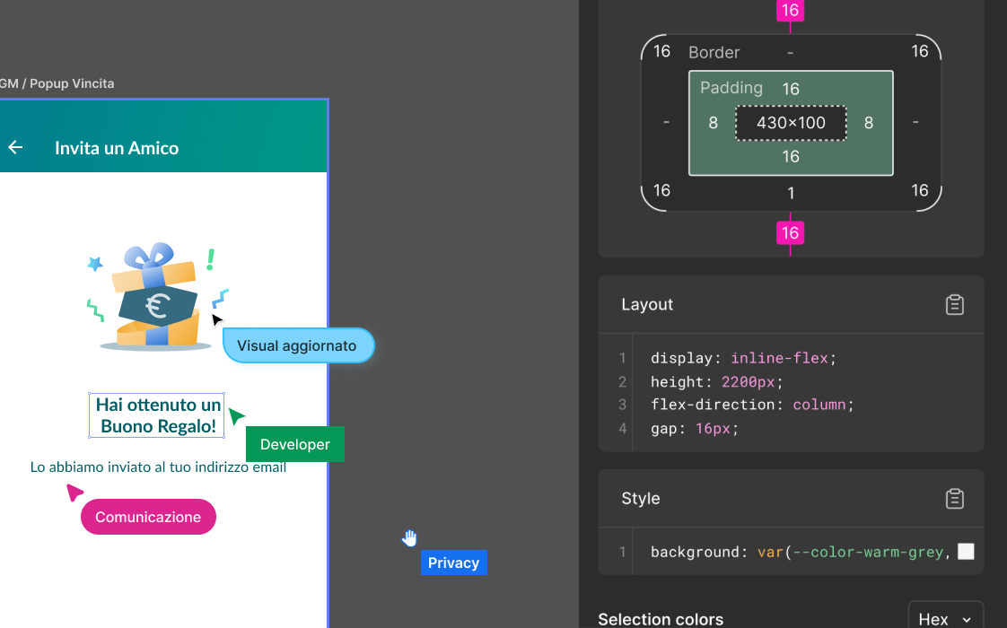Screen dimensions: 1007x628
Task: Copy the Layout code with clipboard icon
Action: point(954,304)
